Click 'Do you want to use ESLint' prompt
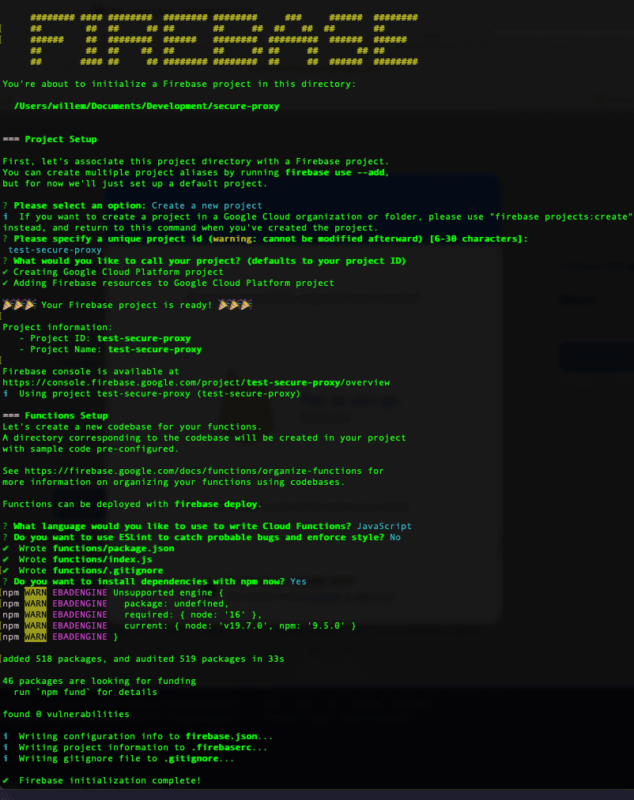 click(198, 537)
